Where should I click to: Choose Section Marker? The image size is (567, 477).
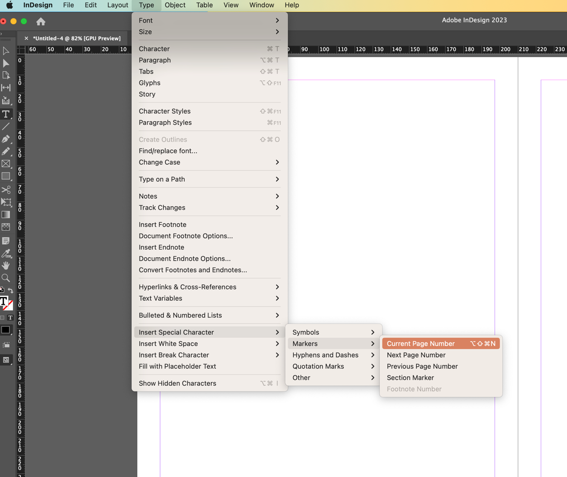tap(441, 377)
